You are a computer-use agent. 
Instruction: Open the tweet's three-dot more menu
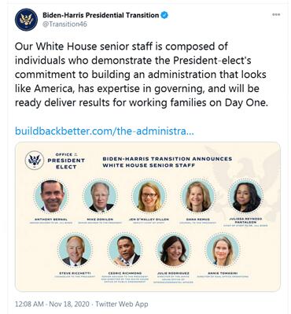click(x=276, y=15)
